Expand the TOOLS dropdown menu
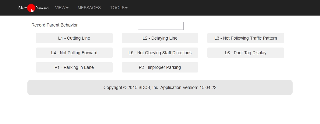 (118, 8)
